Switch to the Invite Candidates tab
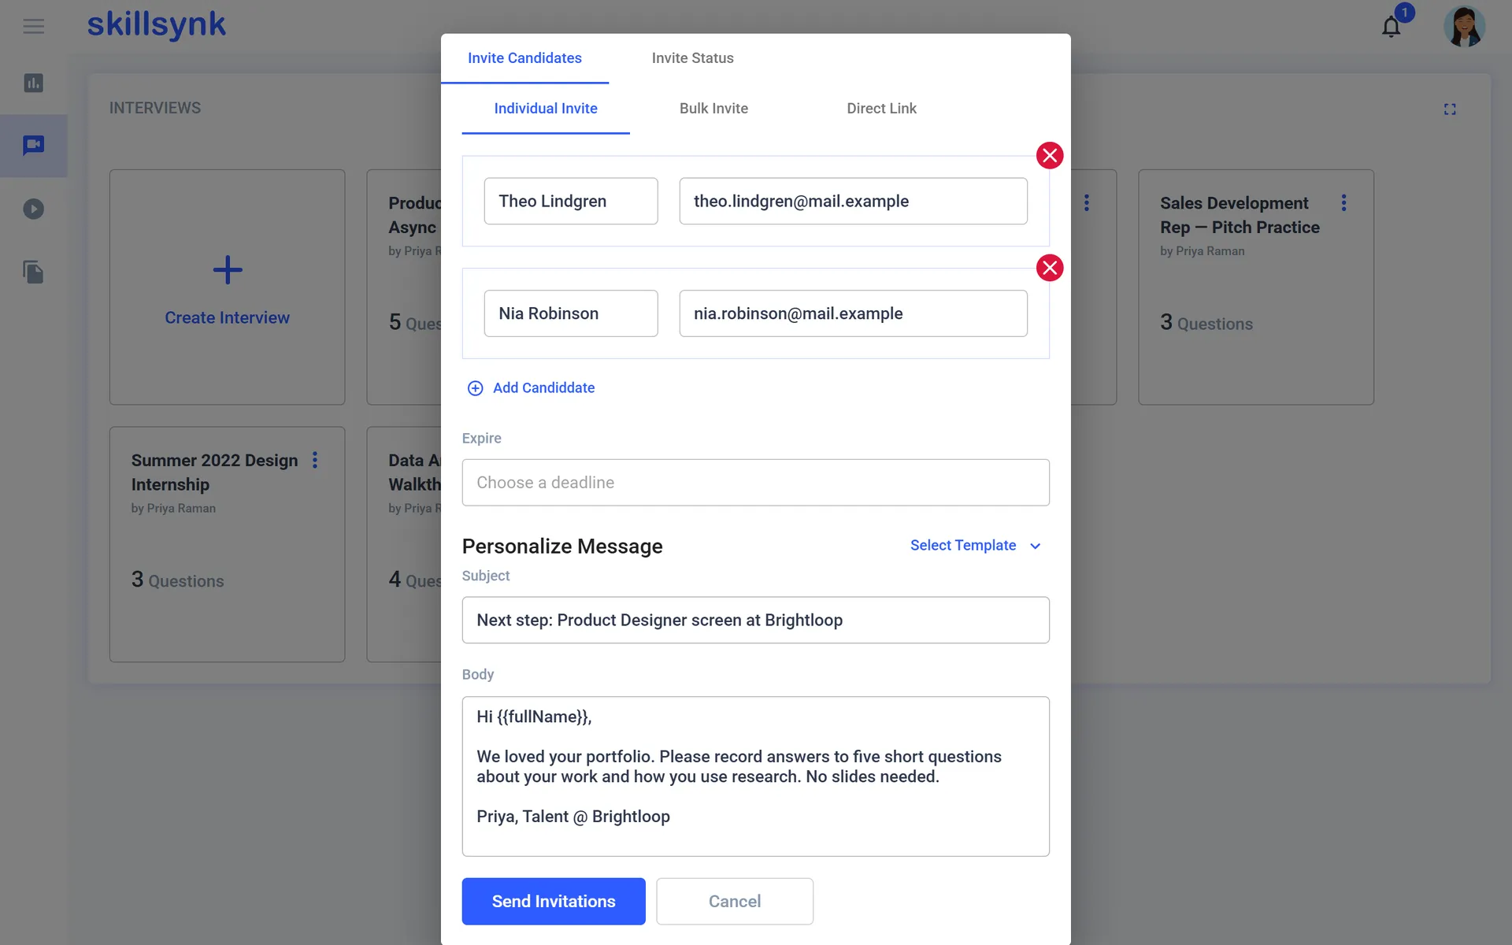This screenshot has width=1512, height=945. coord(524,58)
